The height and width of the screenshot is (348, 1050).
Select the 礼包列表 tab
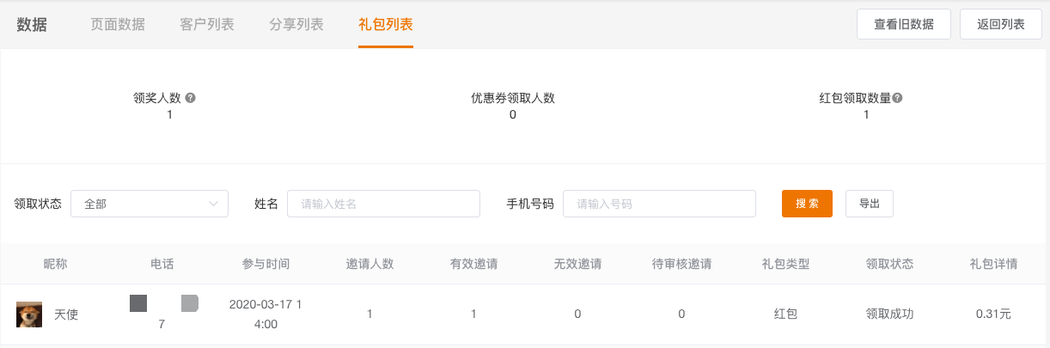point(386,24)
